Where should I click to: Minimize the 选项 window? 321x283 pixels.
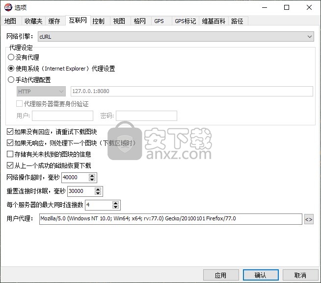tap(265, 7)
